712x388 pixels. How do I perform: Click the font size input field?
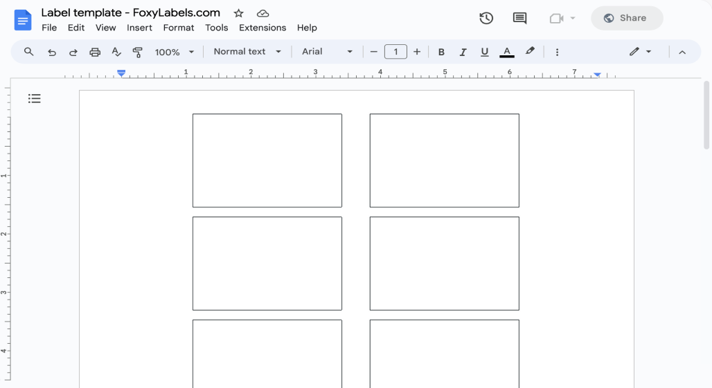[x=395, y=52]
